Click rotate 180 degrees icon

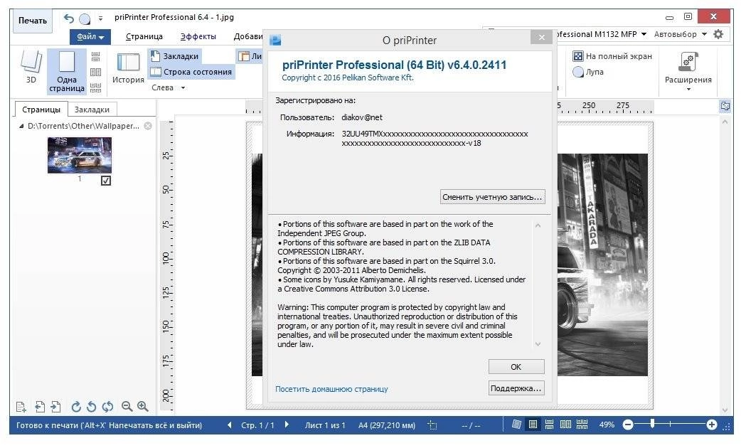[107, 407]
